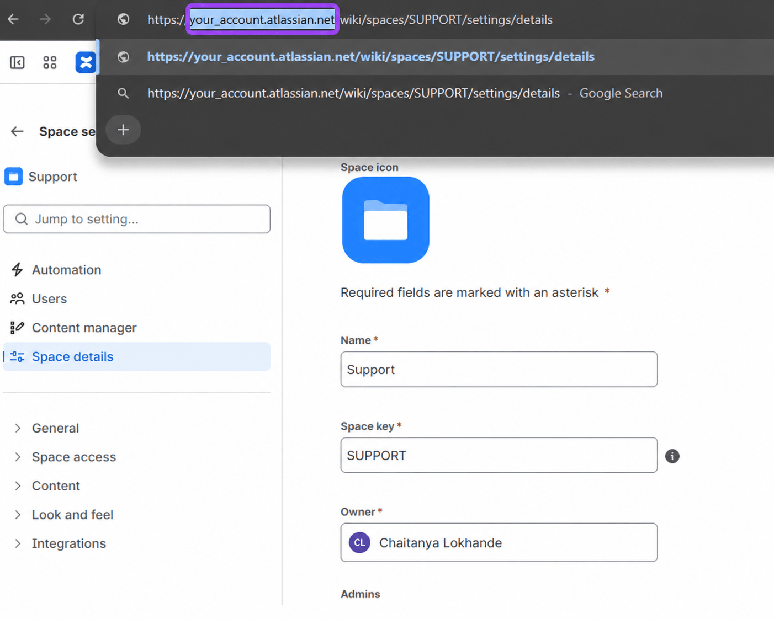Click the browser forward arrow
The height and width of the screenshot is (619, 774).
(45, 19)
